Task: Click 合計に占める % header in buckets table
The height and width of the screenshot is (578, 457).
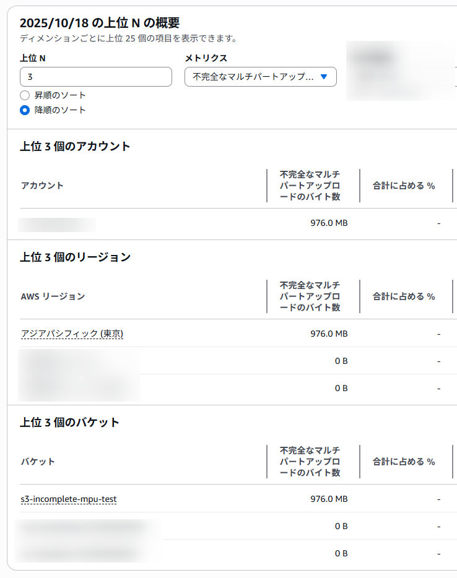Action: tap(404, 462)
